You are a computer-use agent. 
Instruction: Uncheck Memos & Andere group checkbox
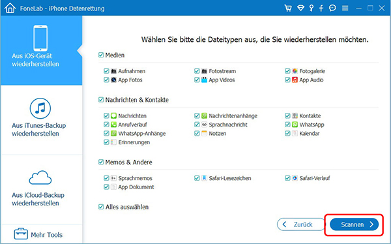pos(101,162)
